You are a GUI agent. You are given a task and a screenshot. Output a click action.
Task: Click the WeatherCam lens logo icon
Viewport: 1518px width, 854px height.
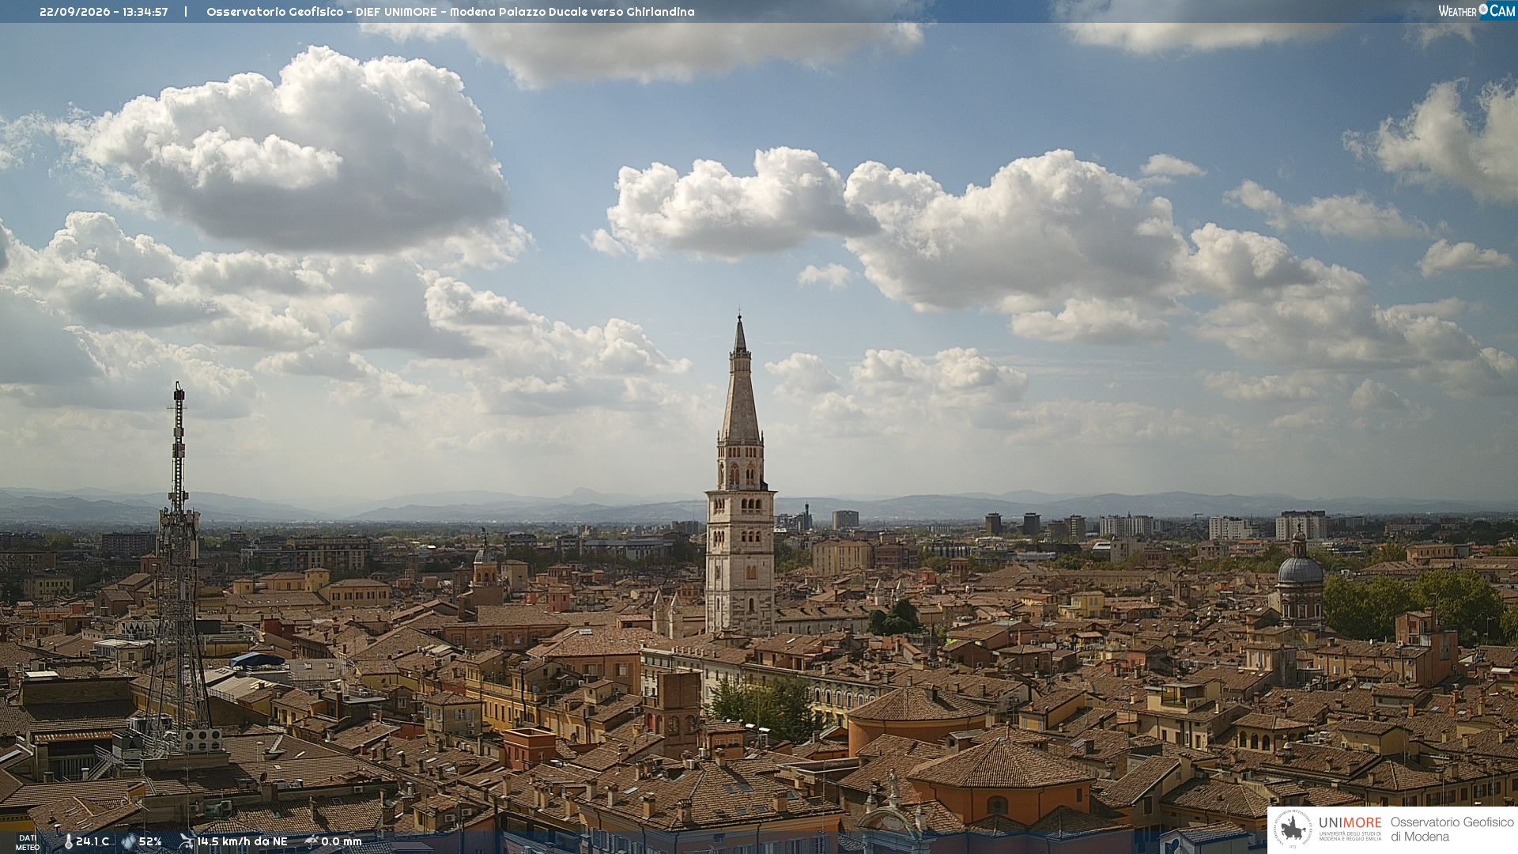pos(1483,10)
